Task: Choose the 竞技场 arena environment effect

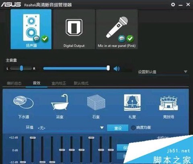Action: [168, 107]
